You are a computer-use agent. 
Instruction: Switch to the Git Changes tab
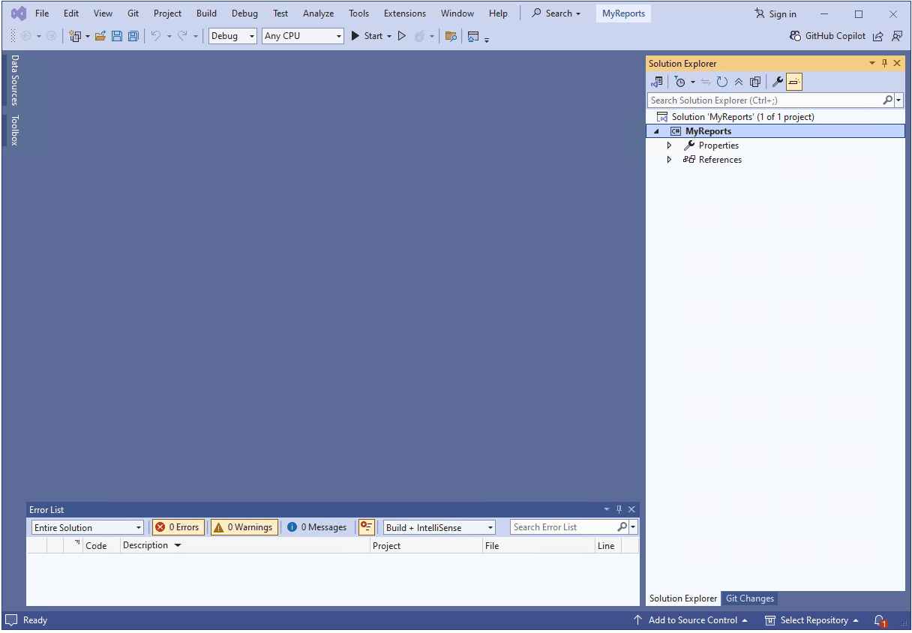click(x=748, y=598)
